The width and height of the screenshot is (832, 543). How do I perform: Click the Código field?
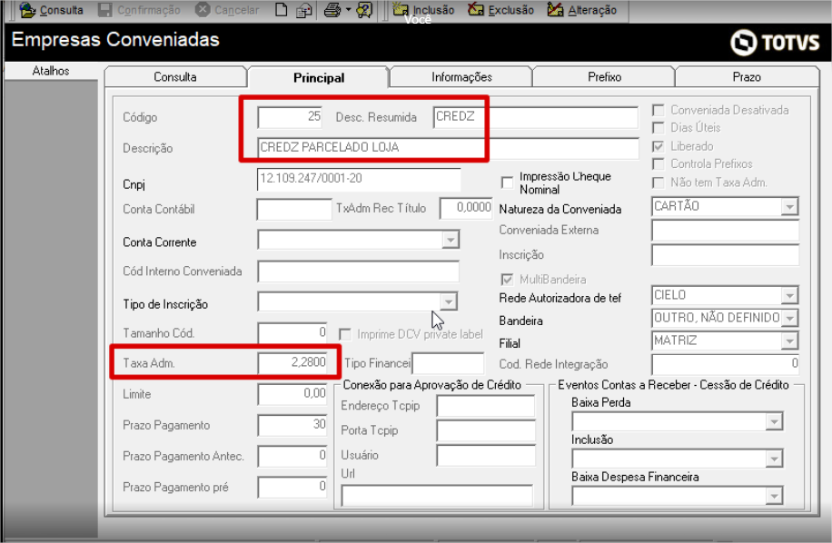pos(290,117)
